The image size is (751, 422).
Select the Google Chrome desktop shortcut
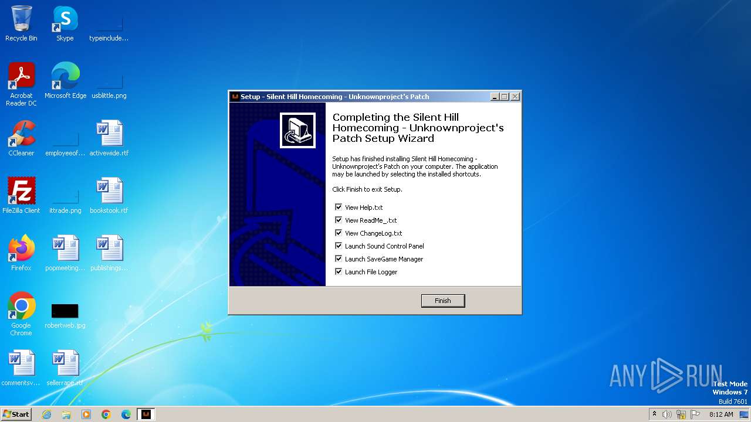click(x=21, y=314)
